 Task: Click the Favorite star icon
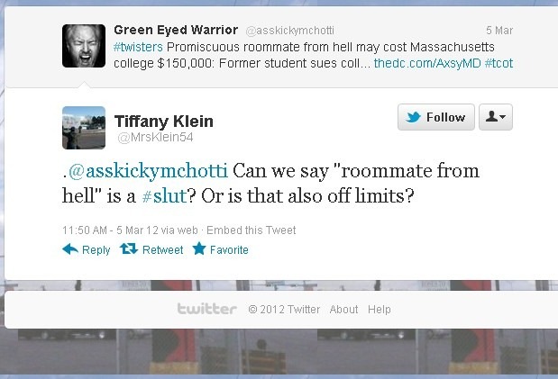coord(199,248)
